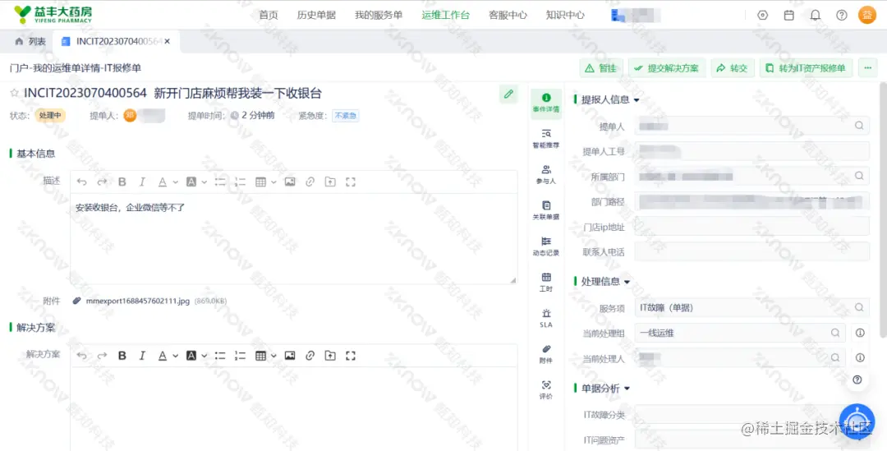The height and width of the screenshot is (451, 887).
Task: Open the SLA side panel
Action: point(546,318)
